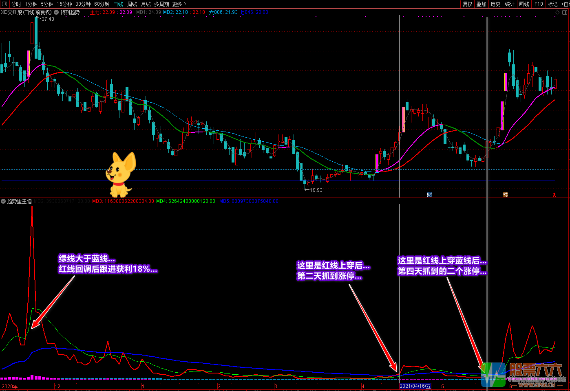Click the 财 financial marker icon

[x=429, y=195]
